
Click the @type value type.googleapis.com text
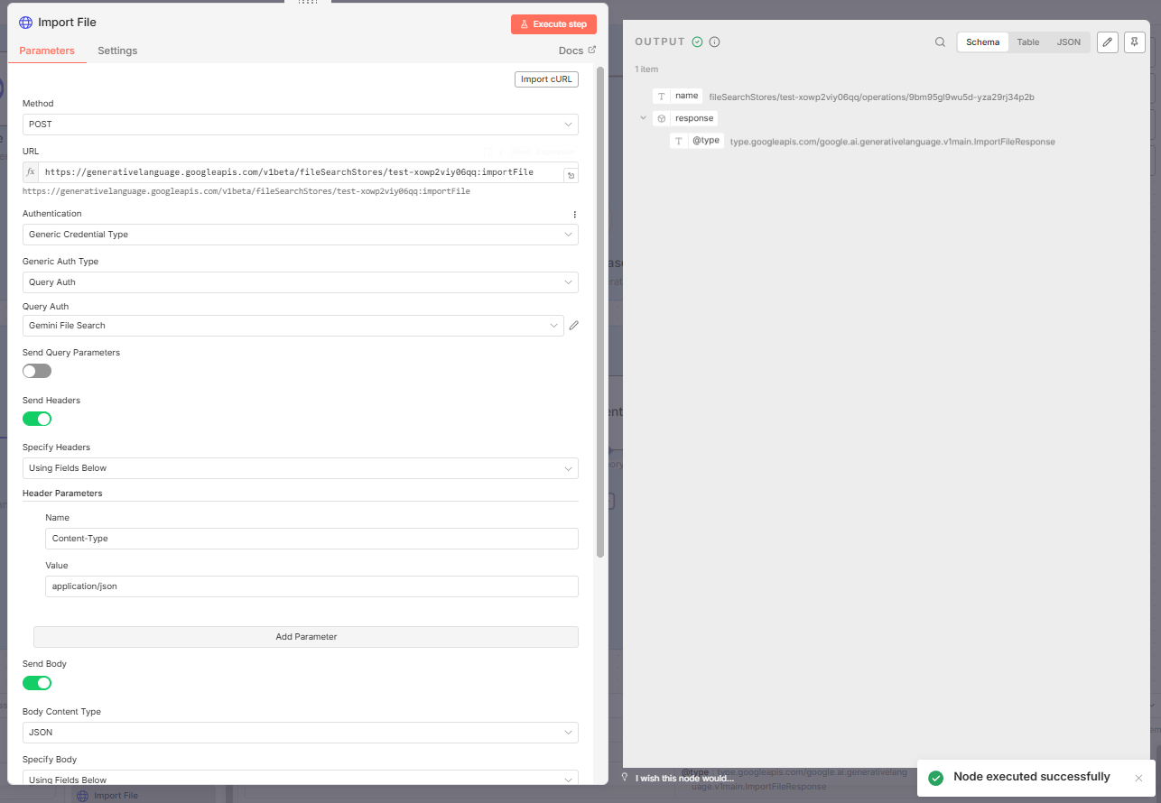(x=893, y=142)
